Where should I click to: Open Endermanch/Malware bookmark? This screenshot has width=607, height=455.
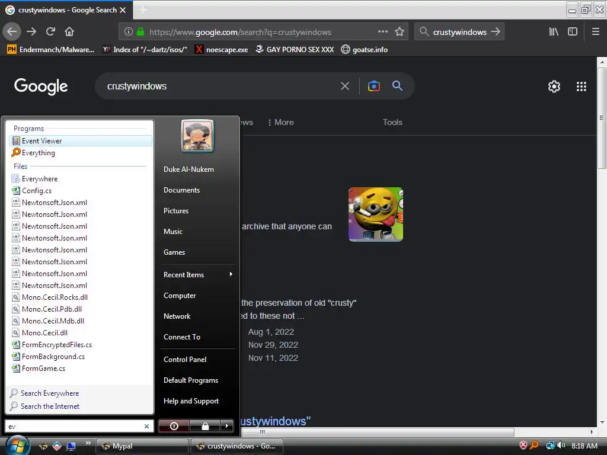click(51, 50)
